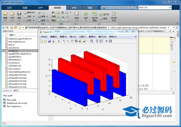Expand the Brush tool color dropdown arrow

coord(88,41)
